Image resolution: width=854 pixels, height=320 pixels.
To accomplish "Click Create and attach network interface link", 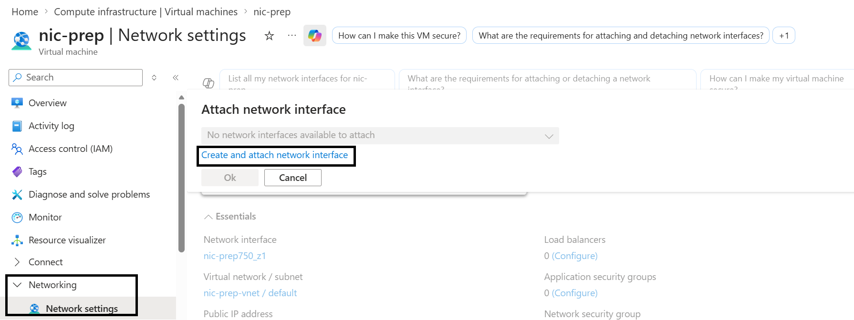I will tap(275, 155).
